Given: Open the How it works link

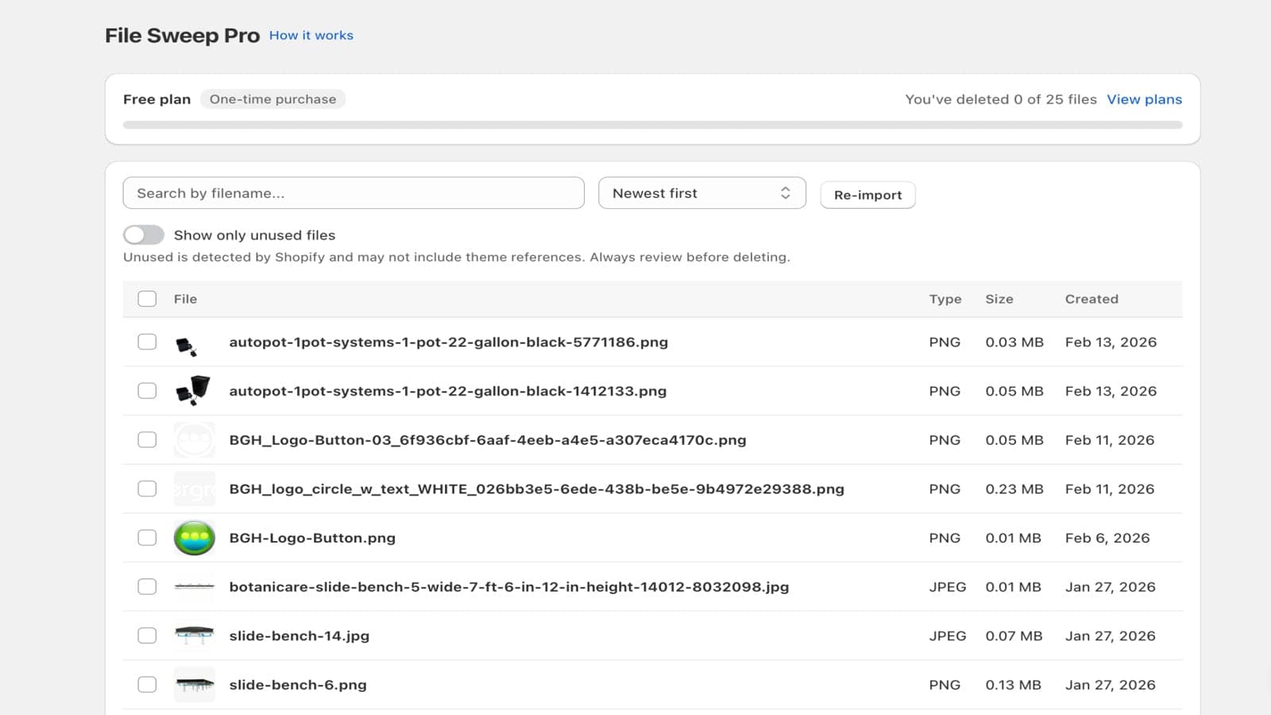Looking at the screenshot, I should pyautogui.click(x=311, y=35).
